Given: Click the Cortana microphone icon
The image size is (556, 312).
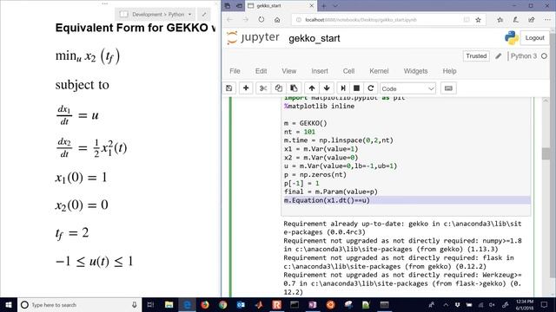Looking at the screenshot, I should click(135, 304).
